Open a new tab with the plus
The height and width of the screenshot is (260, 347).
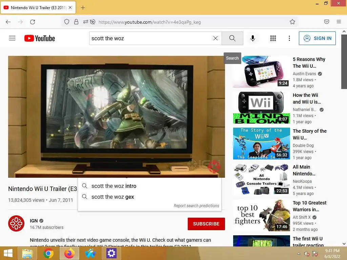pos(83,8)
